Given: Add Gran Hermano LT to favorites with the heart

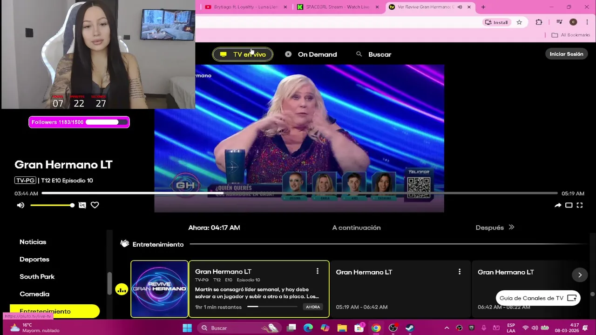Looking at the screenshot, I should click(95, 205).
